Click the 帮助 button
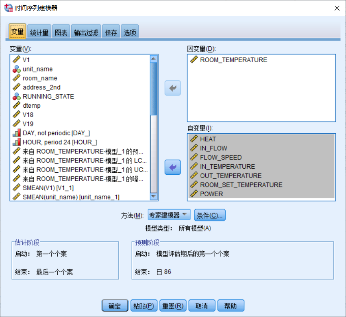This screenshot has width=346, height=317. click(231, 306)
